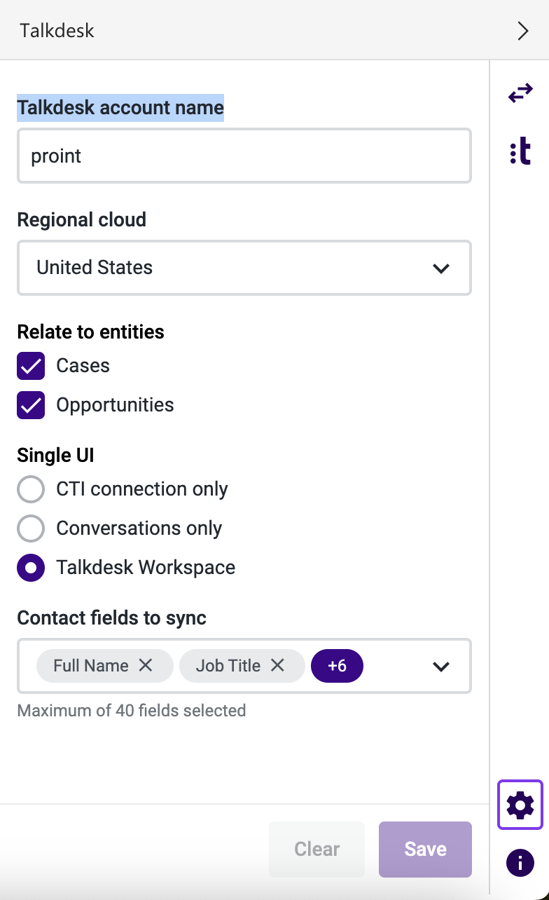The height and width of the screenshot is (900, 549).
Task: Open the settings gear icon
Action: (520, 805)
